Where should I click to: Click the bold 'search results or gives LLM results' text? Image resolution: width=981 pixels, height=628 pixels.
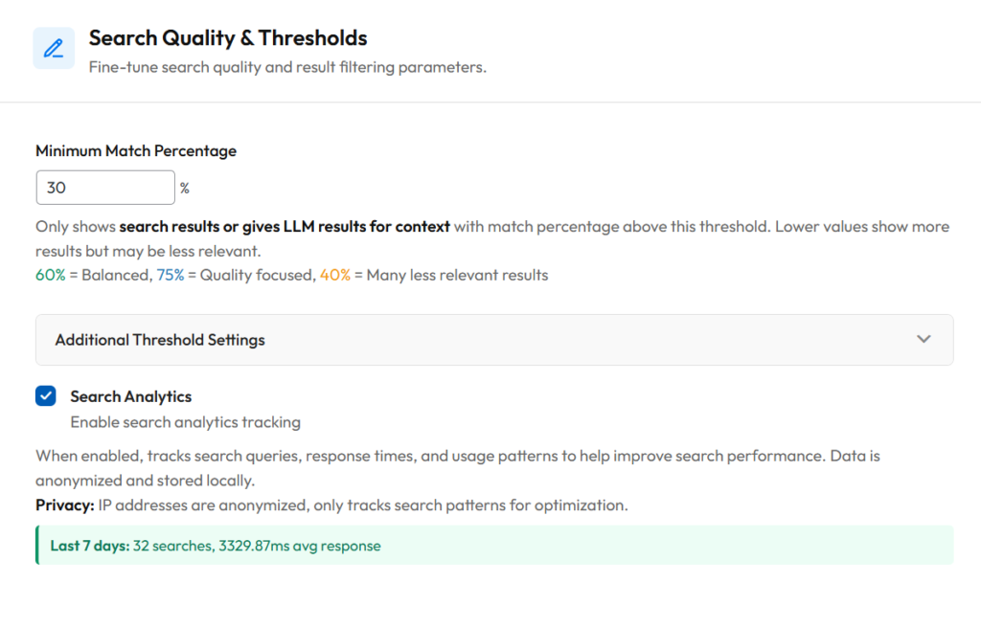coord(285,227)
